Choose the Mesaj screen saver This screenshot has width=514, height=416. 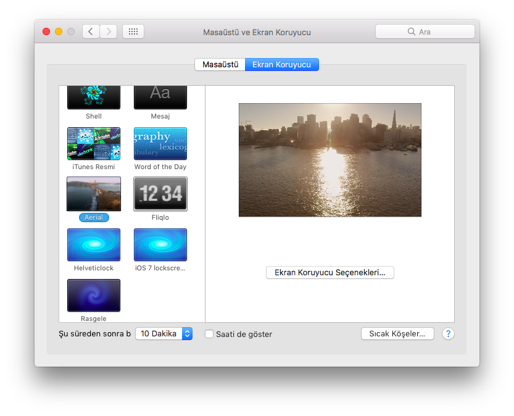click(160, 97)
